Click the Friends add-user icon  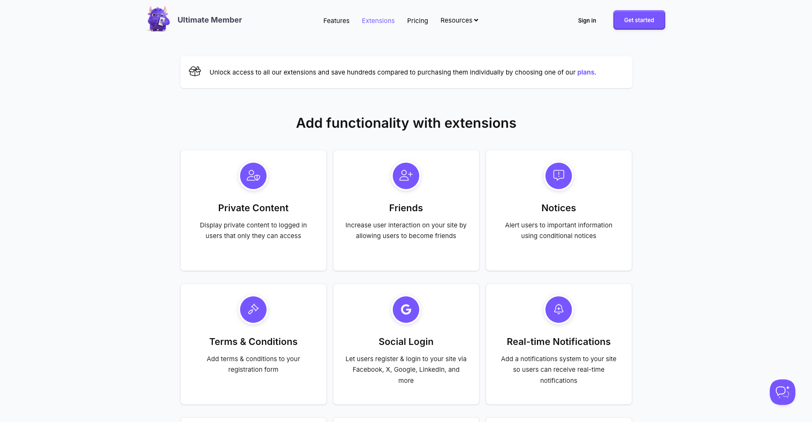tap(406, 175)
